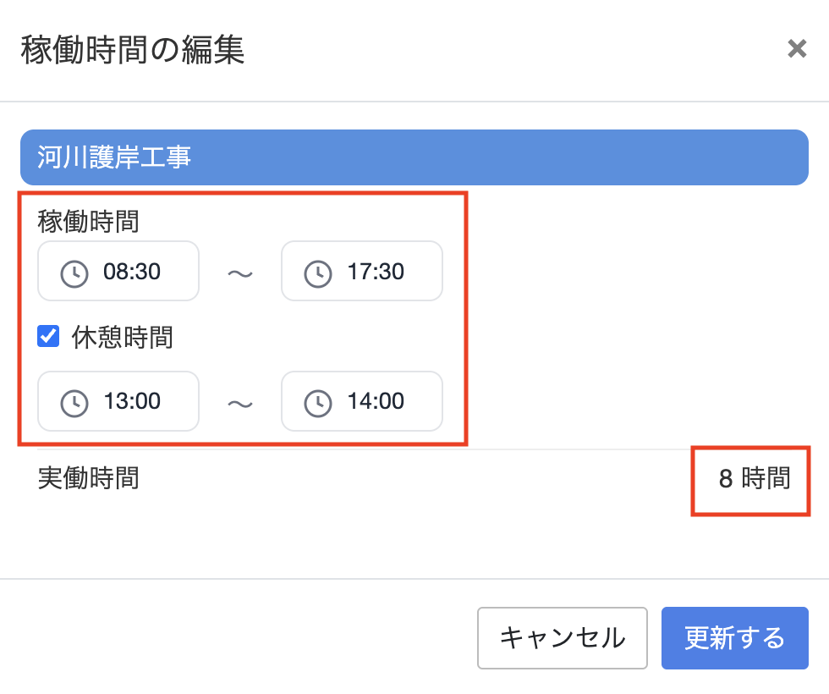This screenshot has width=829, height=694.
Task: Click the clock icon beside 17:30
Action: point(318,273)
